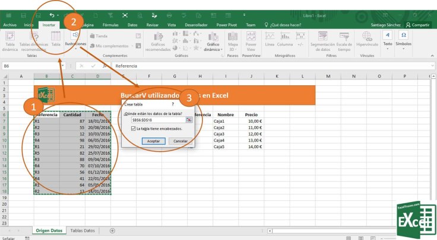Viewport: 437px width, 240px height.
Task: Insert a Hipervínculo
Action: [x=367, y=40]
